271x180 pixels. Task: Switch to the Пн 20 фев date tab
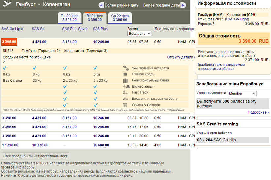(69, 18)
